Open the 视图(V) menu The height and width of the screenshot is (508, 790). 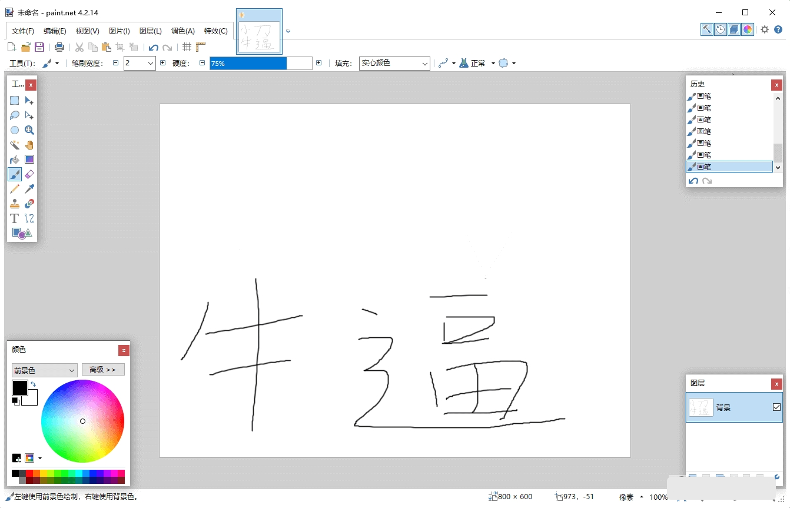click(87, 31)
